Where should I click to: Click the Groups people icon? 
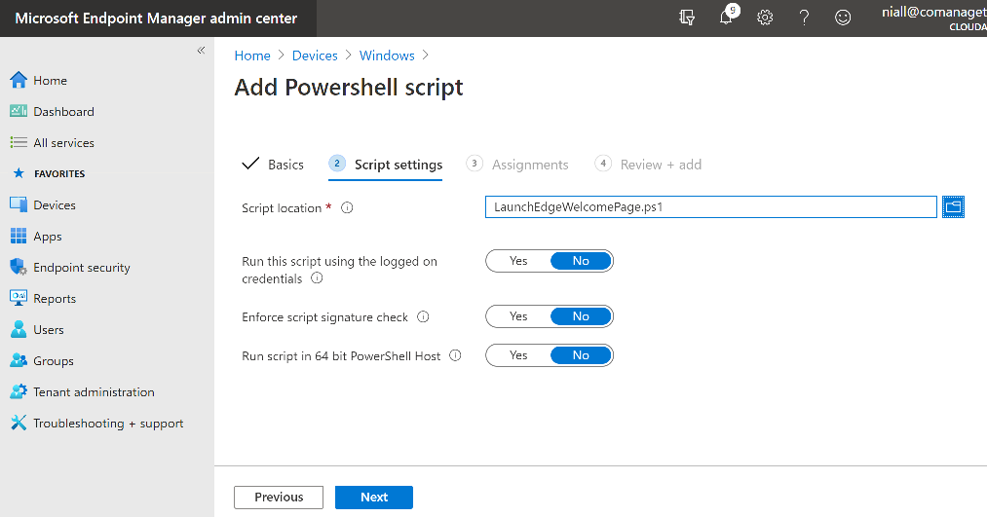pyautogui.click(x=19, y=360)
